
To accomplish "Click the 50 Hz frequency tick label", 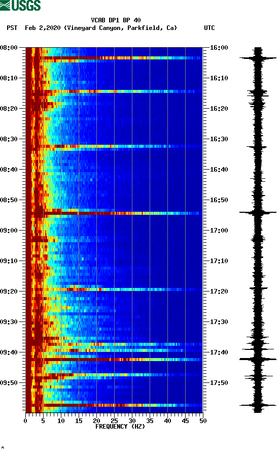I will pos(203,421).
